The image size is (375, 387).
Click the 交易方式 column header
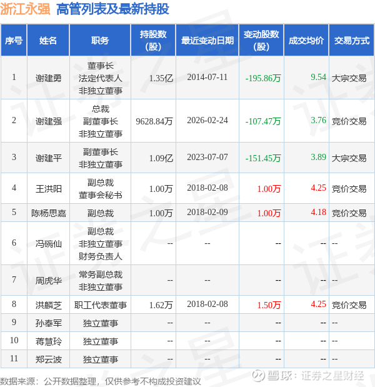coord(351,40)
